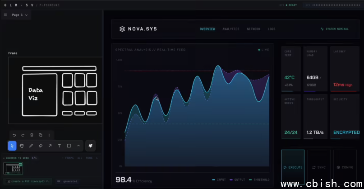Expand more tools with chevron up
The image size is (364, 189).
[x=78, y=146]
